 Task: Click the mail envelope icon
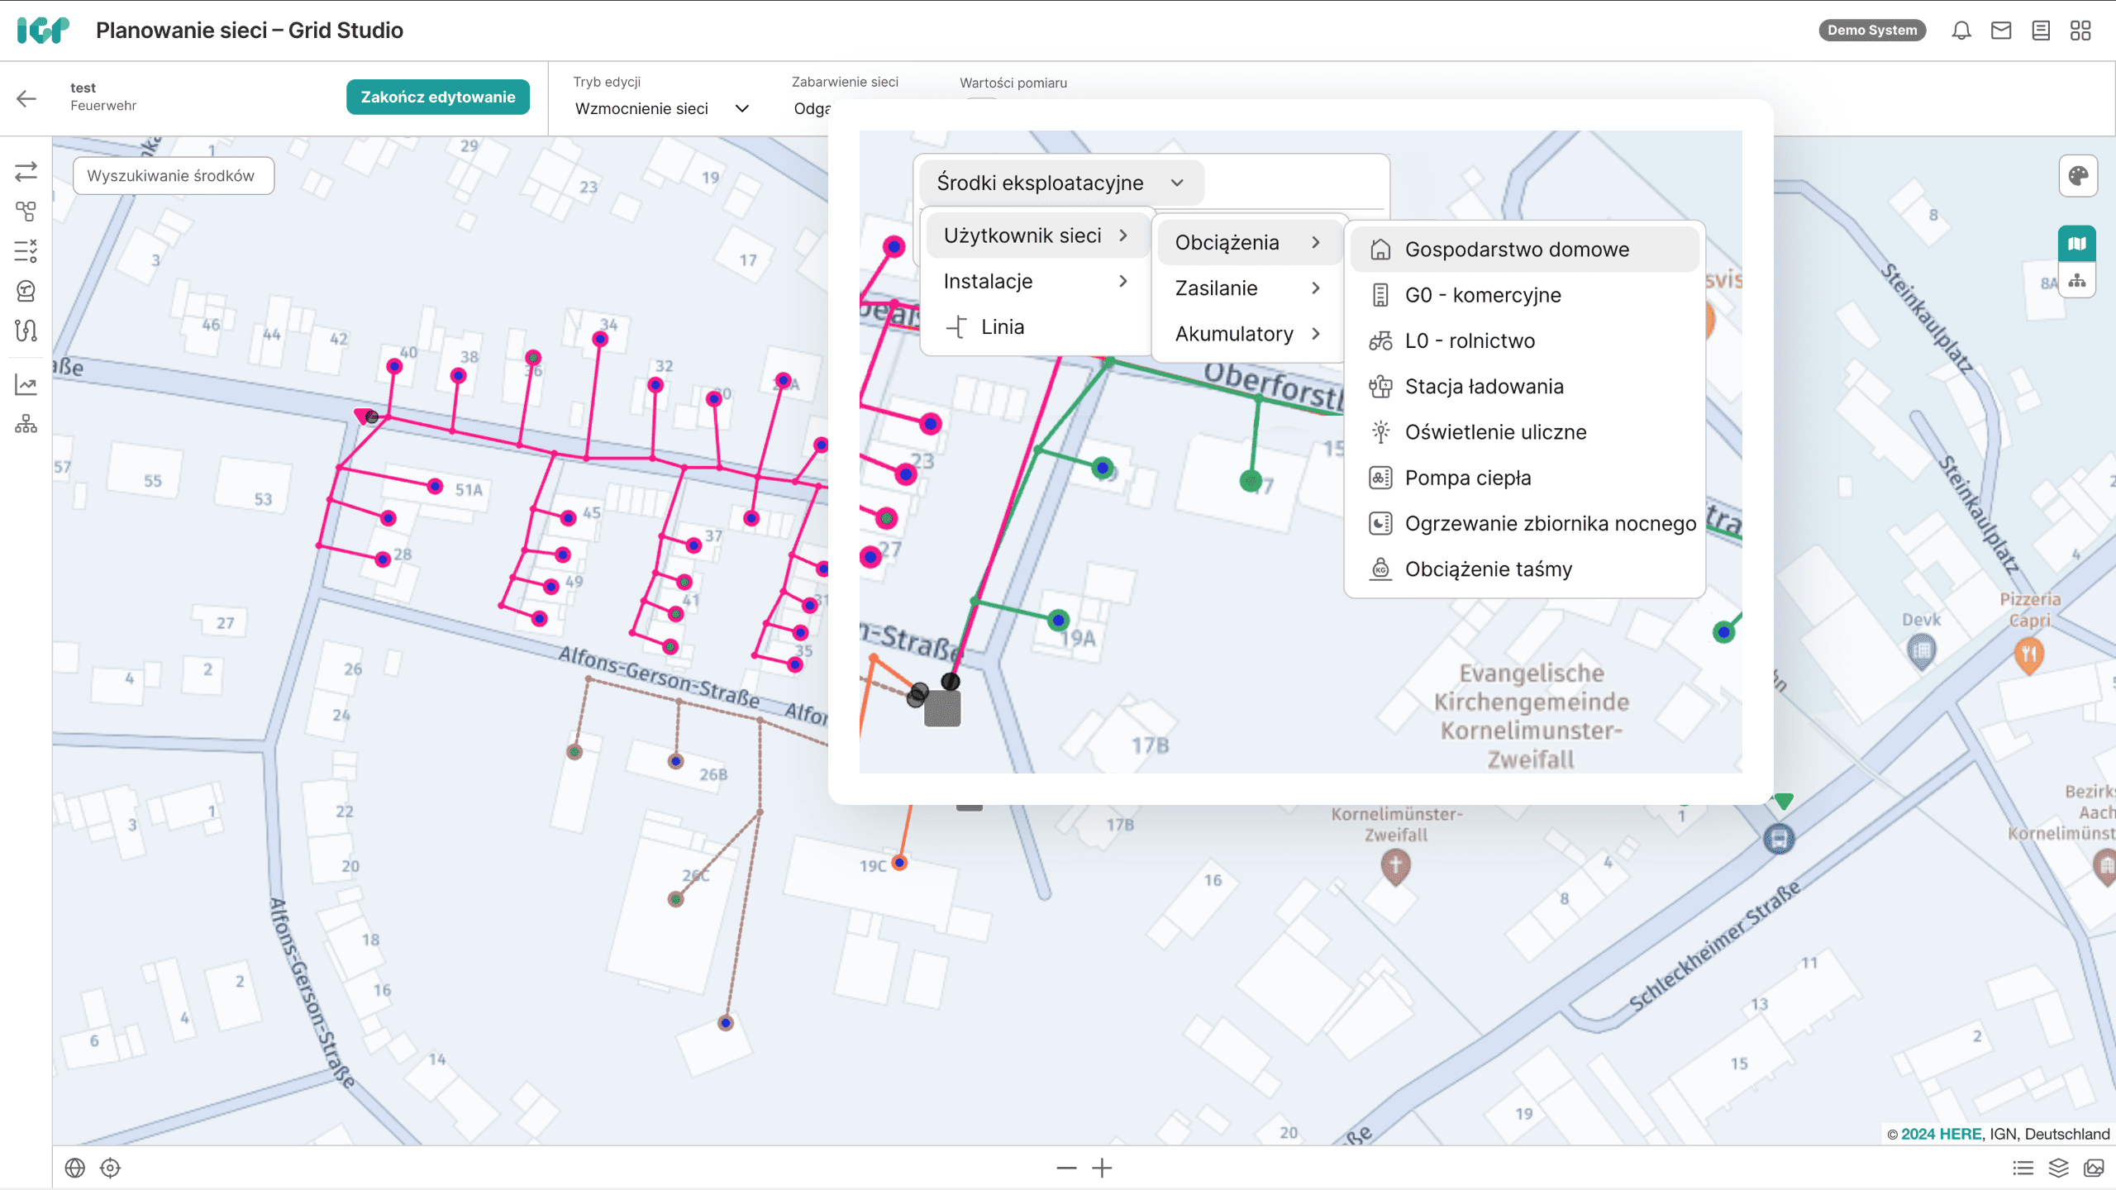coord(2001,31)
